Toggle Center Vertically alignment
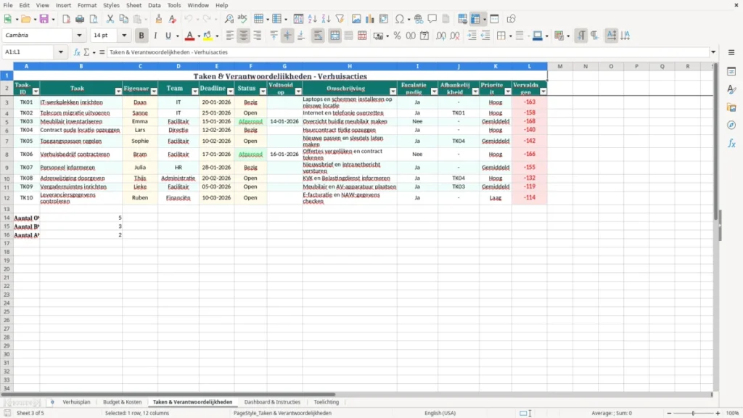Viewport: 743px width, 418px height. click(x=287, y=36)
